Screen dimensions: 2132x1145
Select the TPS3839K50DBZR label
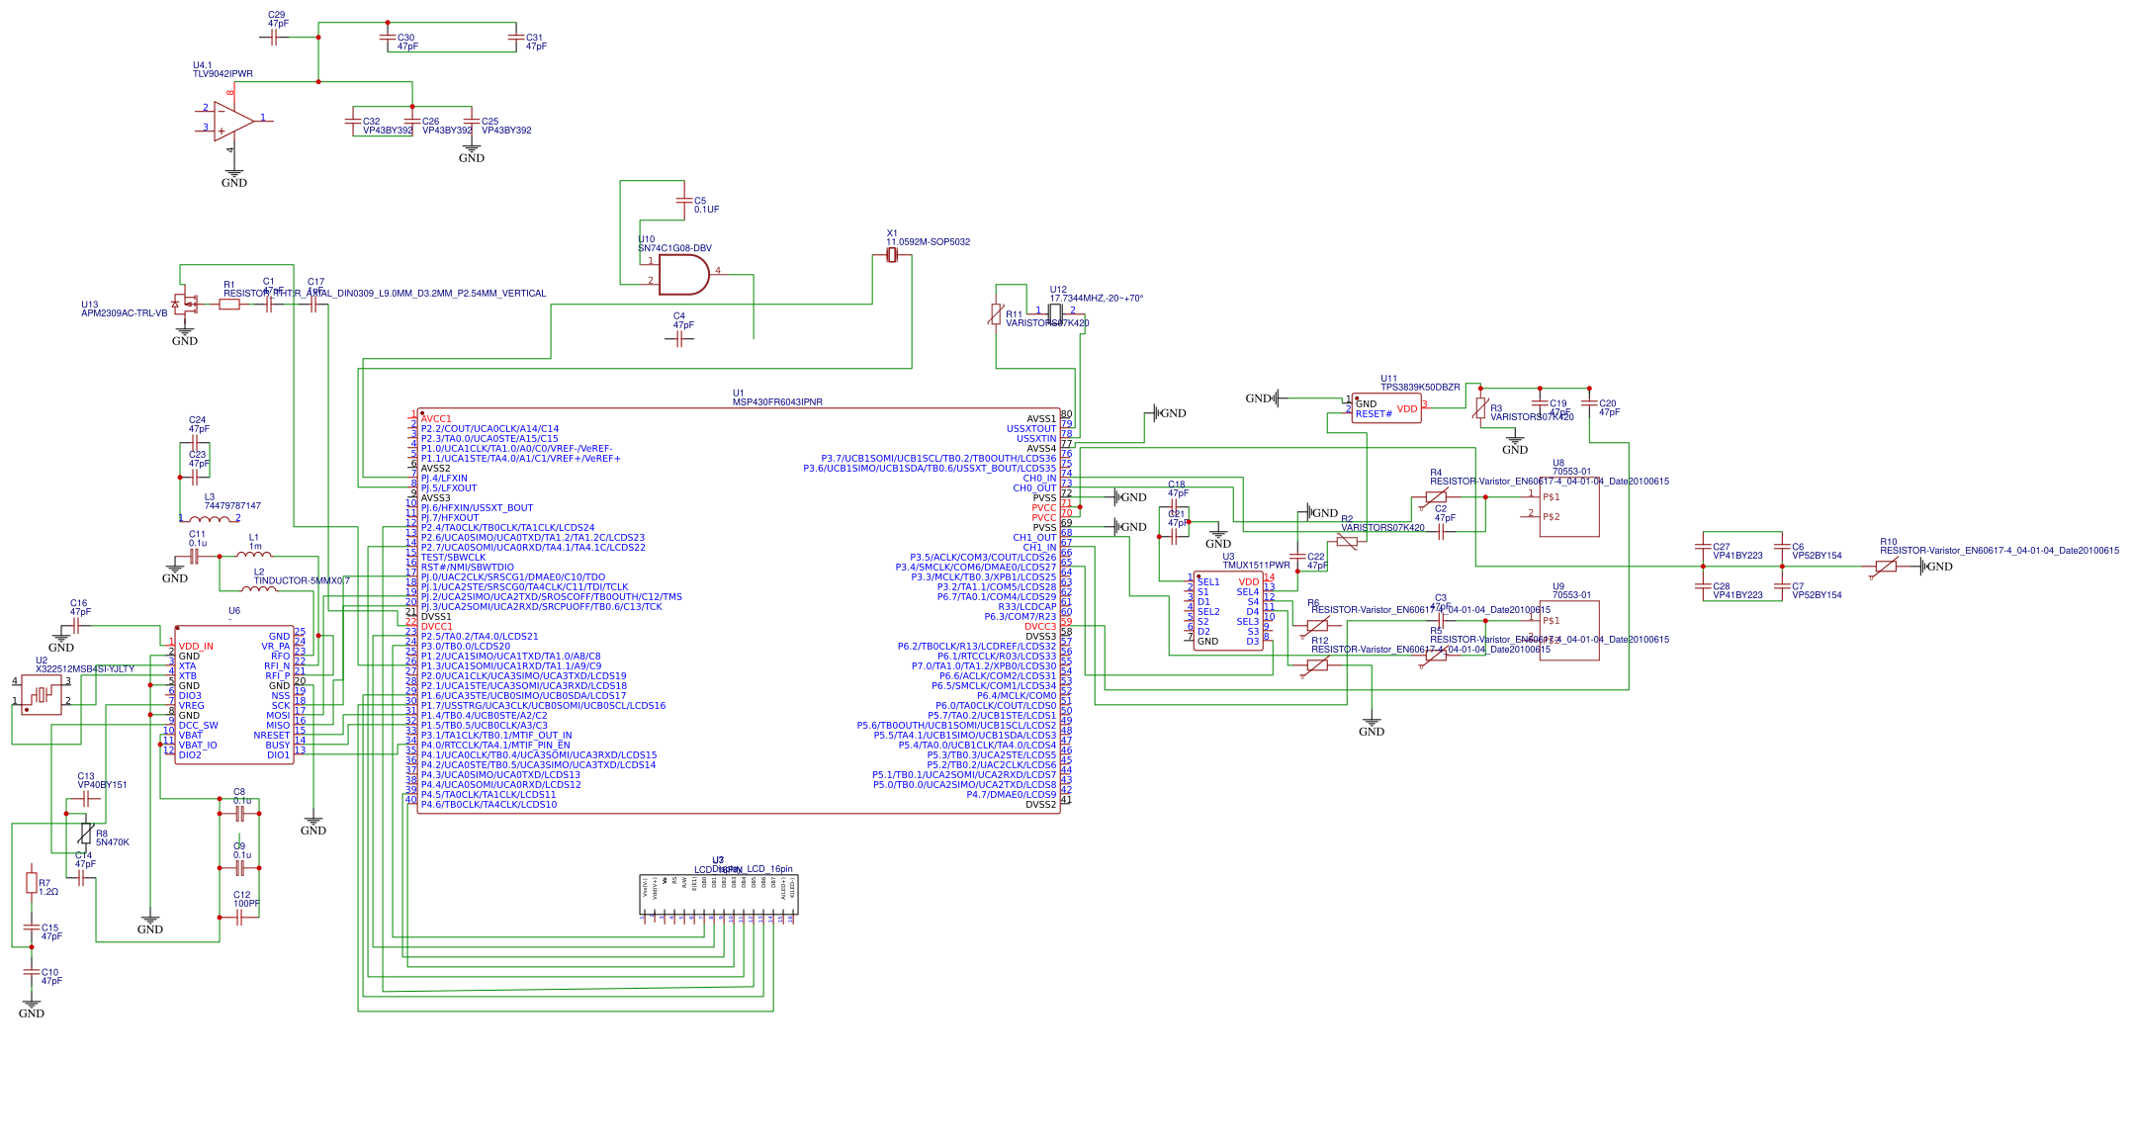tap(1420, 388)
